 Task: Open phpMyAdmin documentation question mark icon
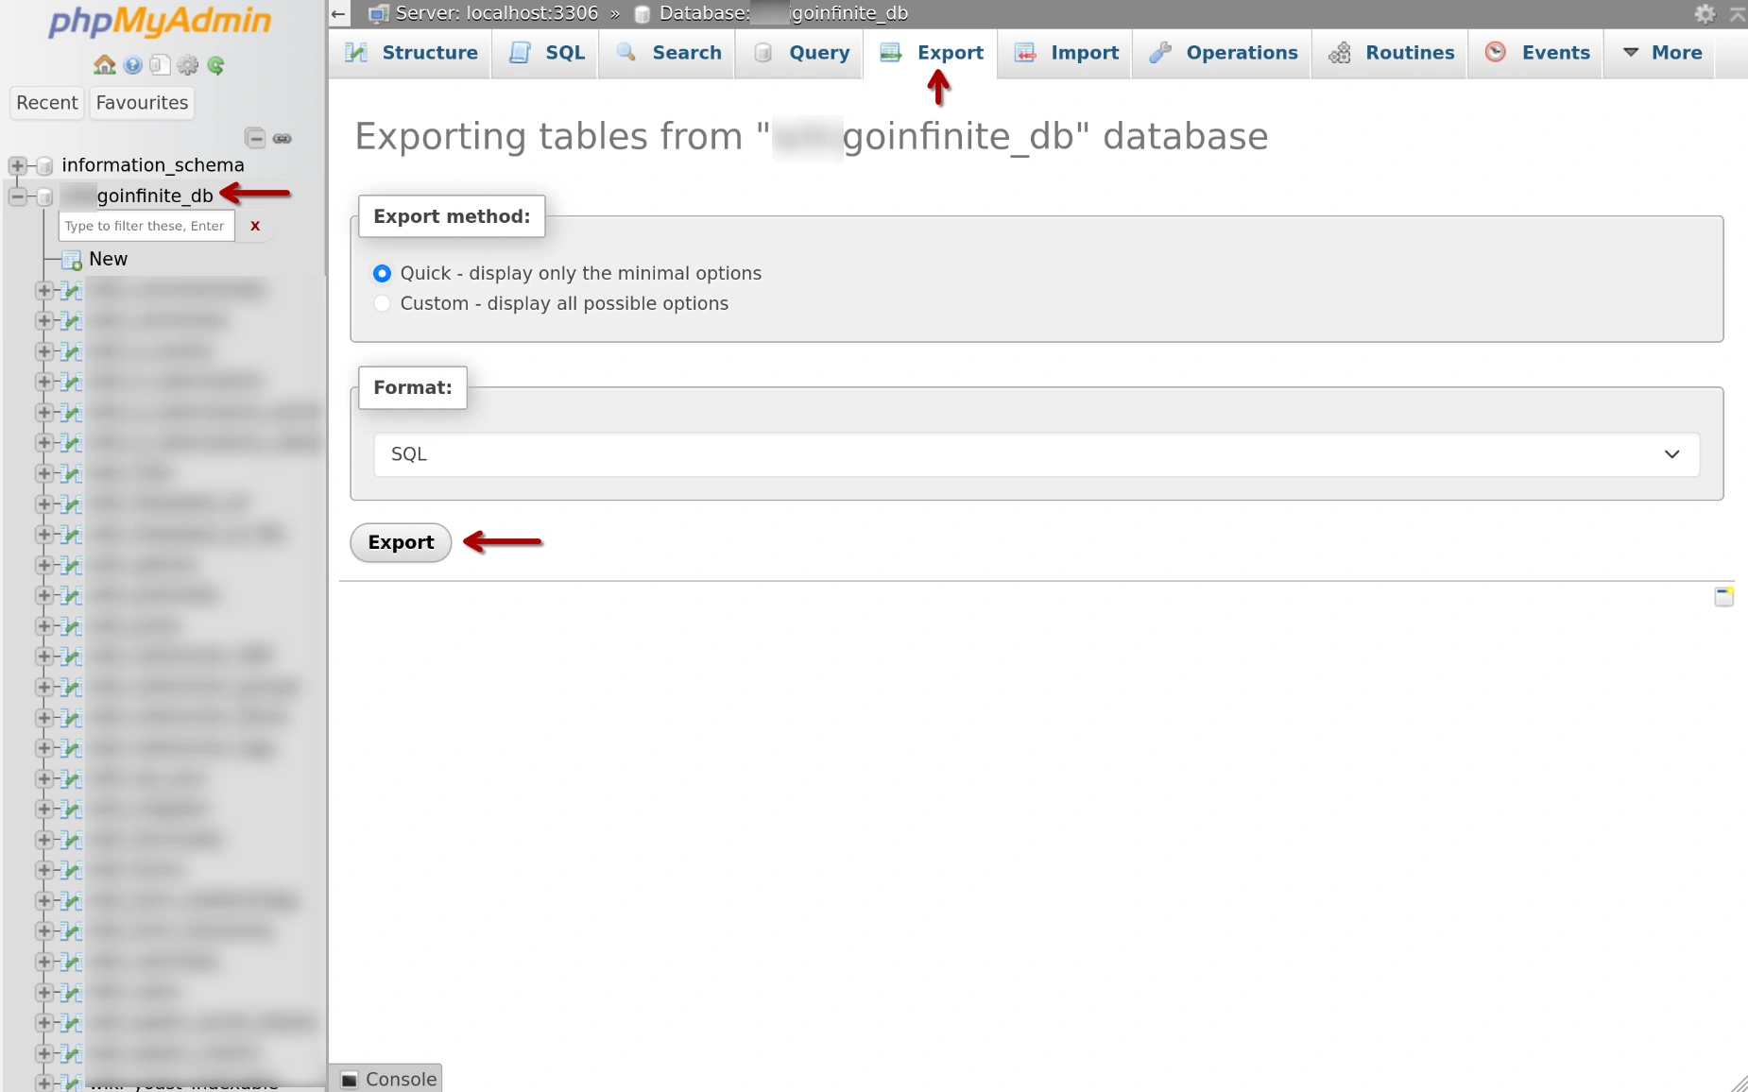point(130,64)
